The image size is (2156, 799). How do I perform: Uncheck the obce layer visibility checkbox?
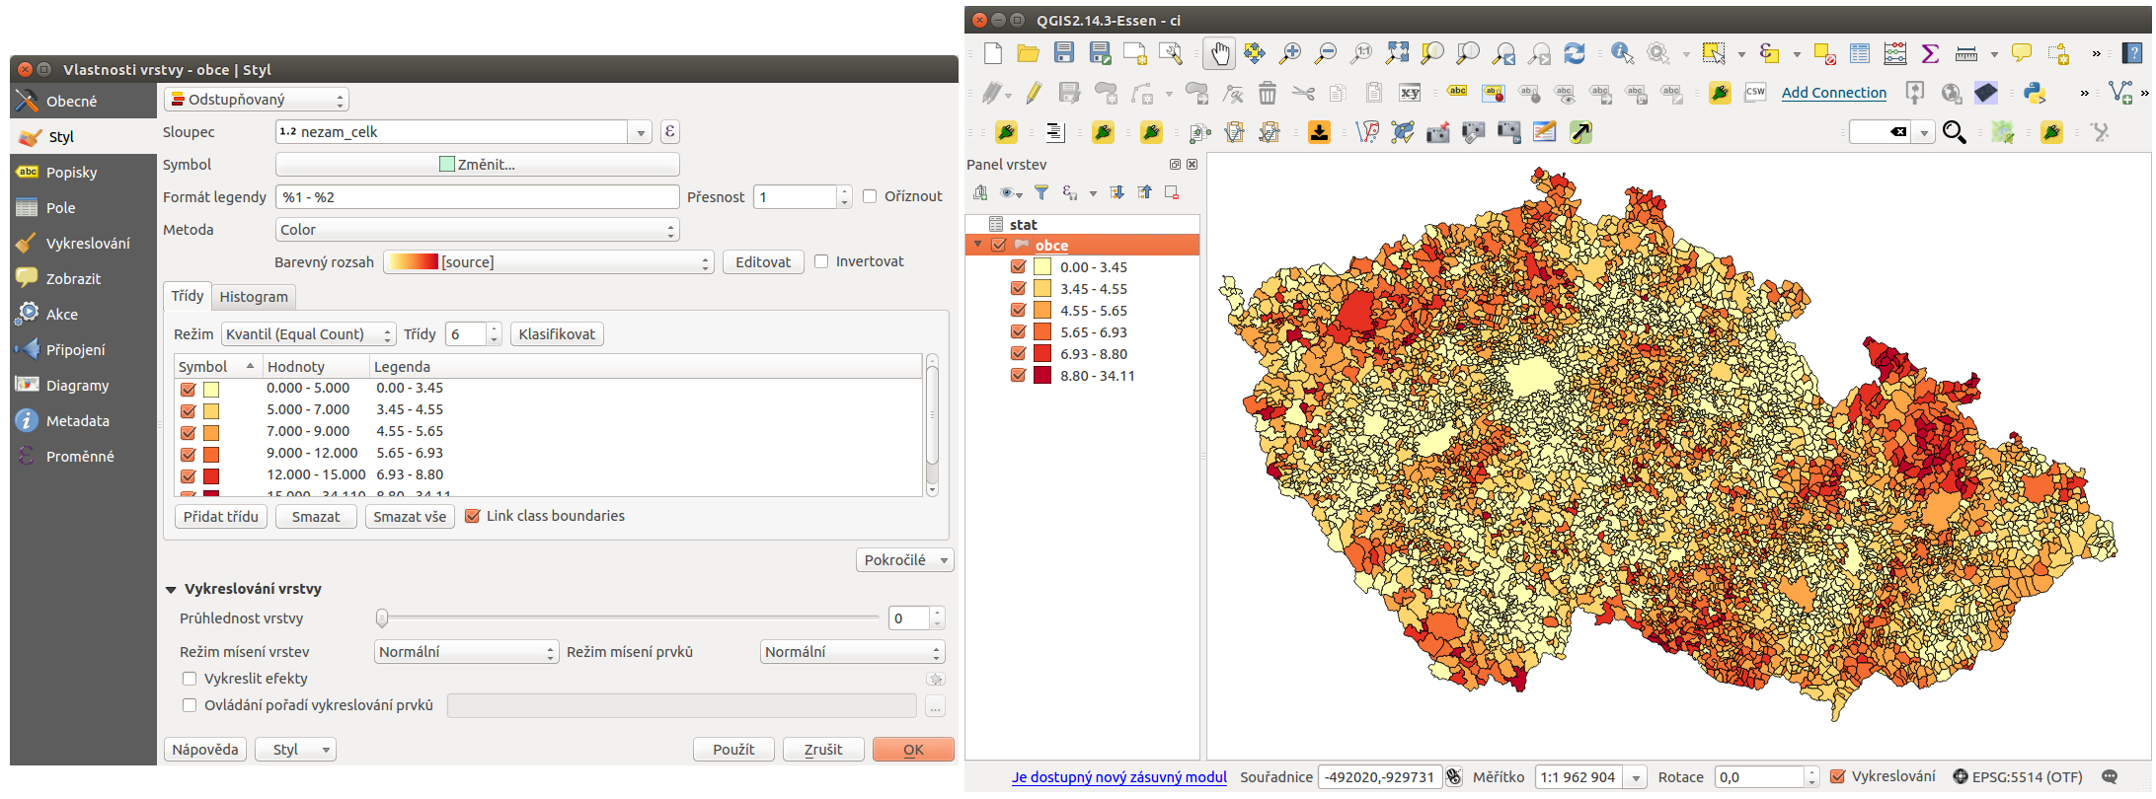pos(999,245)
